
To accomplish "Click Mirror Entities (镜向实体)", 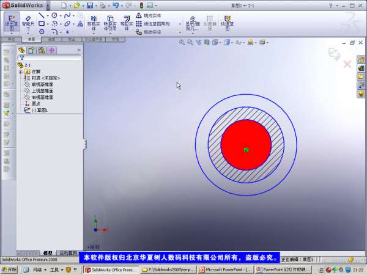I will 149,16.
